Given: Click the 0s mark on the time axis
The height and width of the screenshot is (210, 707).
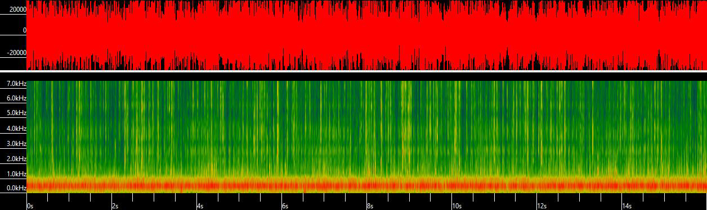Looking at the screenshot, I should pos(30,206).
